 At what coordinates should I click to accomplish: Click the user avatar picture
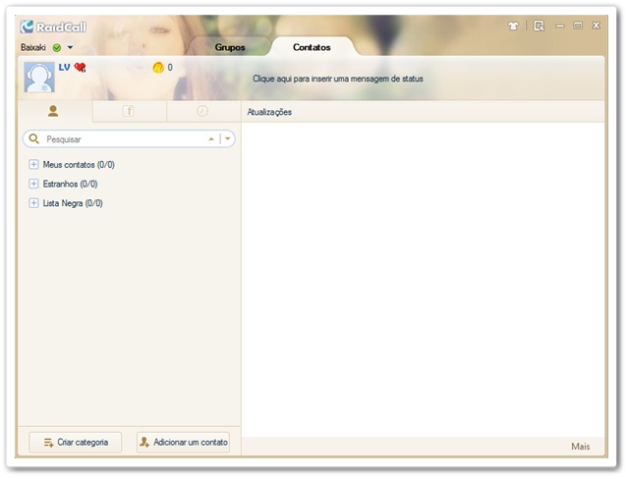pos(39,78)
